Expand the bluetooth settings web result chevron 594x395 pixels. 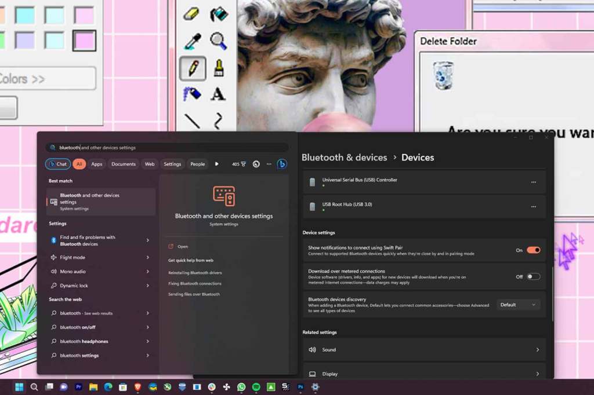148,355
